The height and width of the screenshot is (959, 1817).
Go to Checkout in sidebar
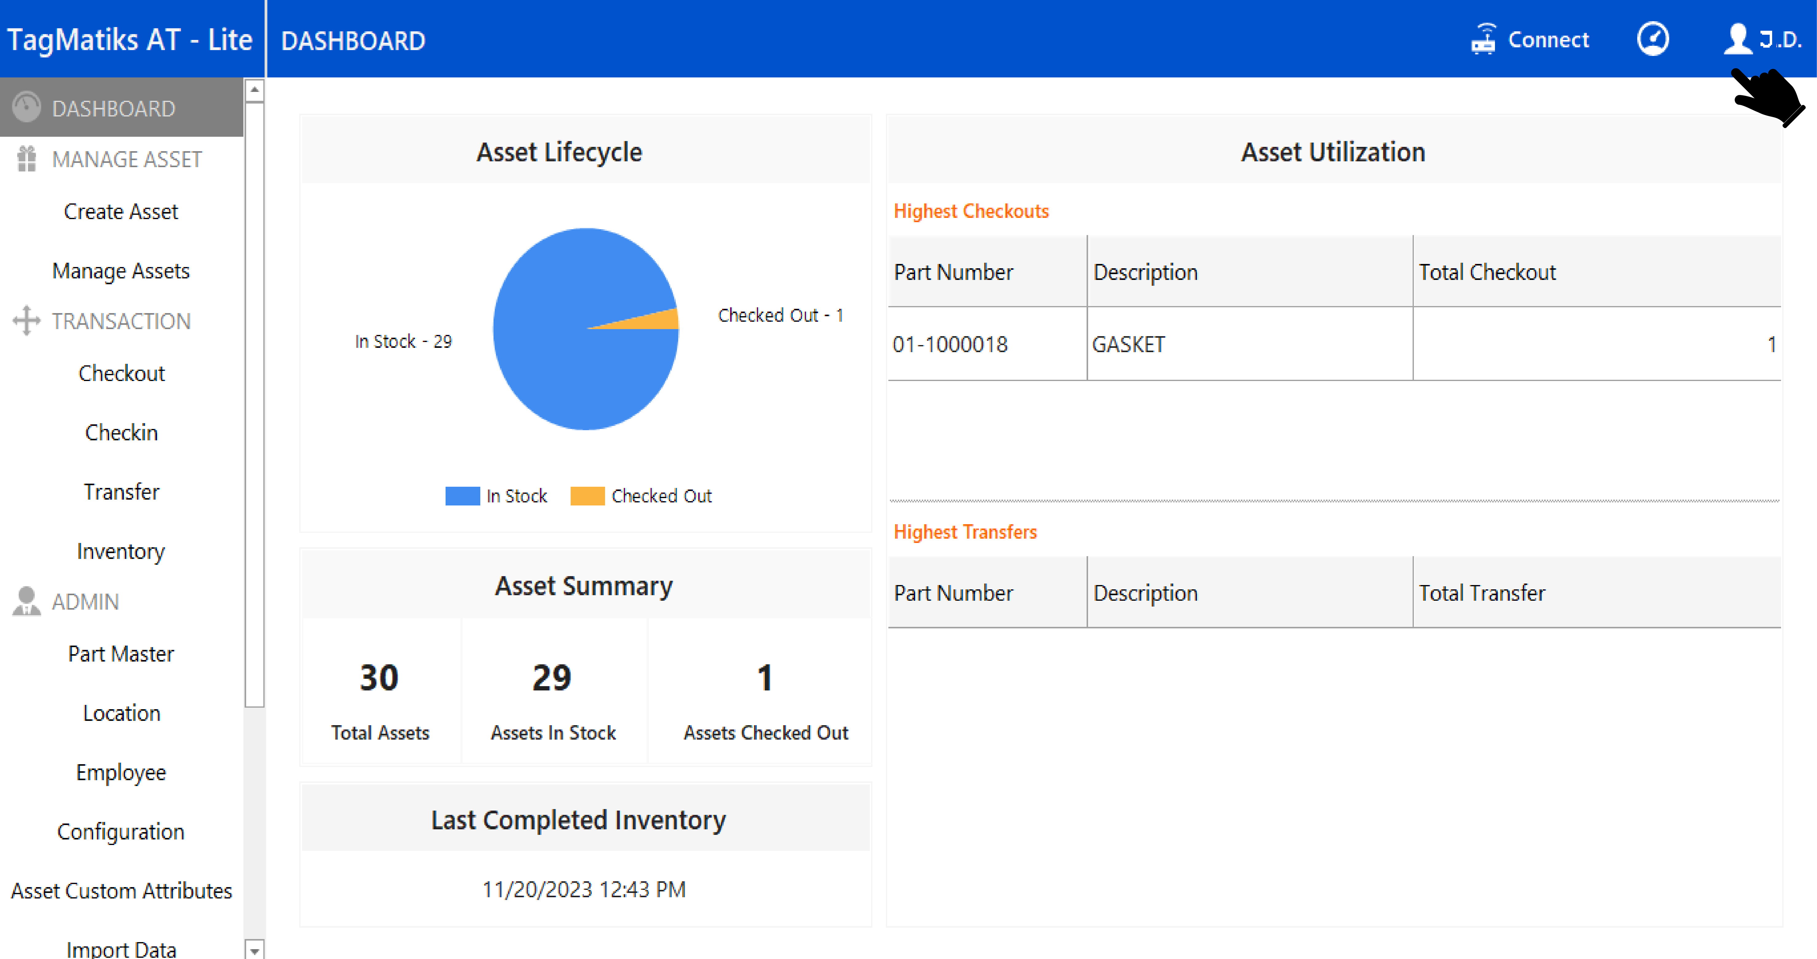click(x=121, y=373)
